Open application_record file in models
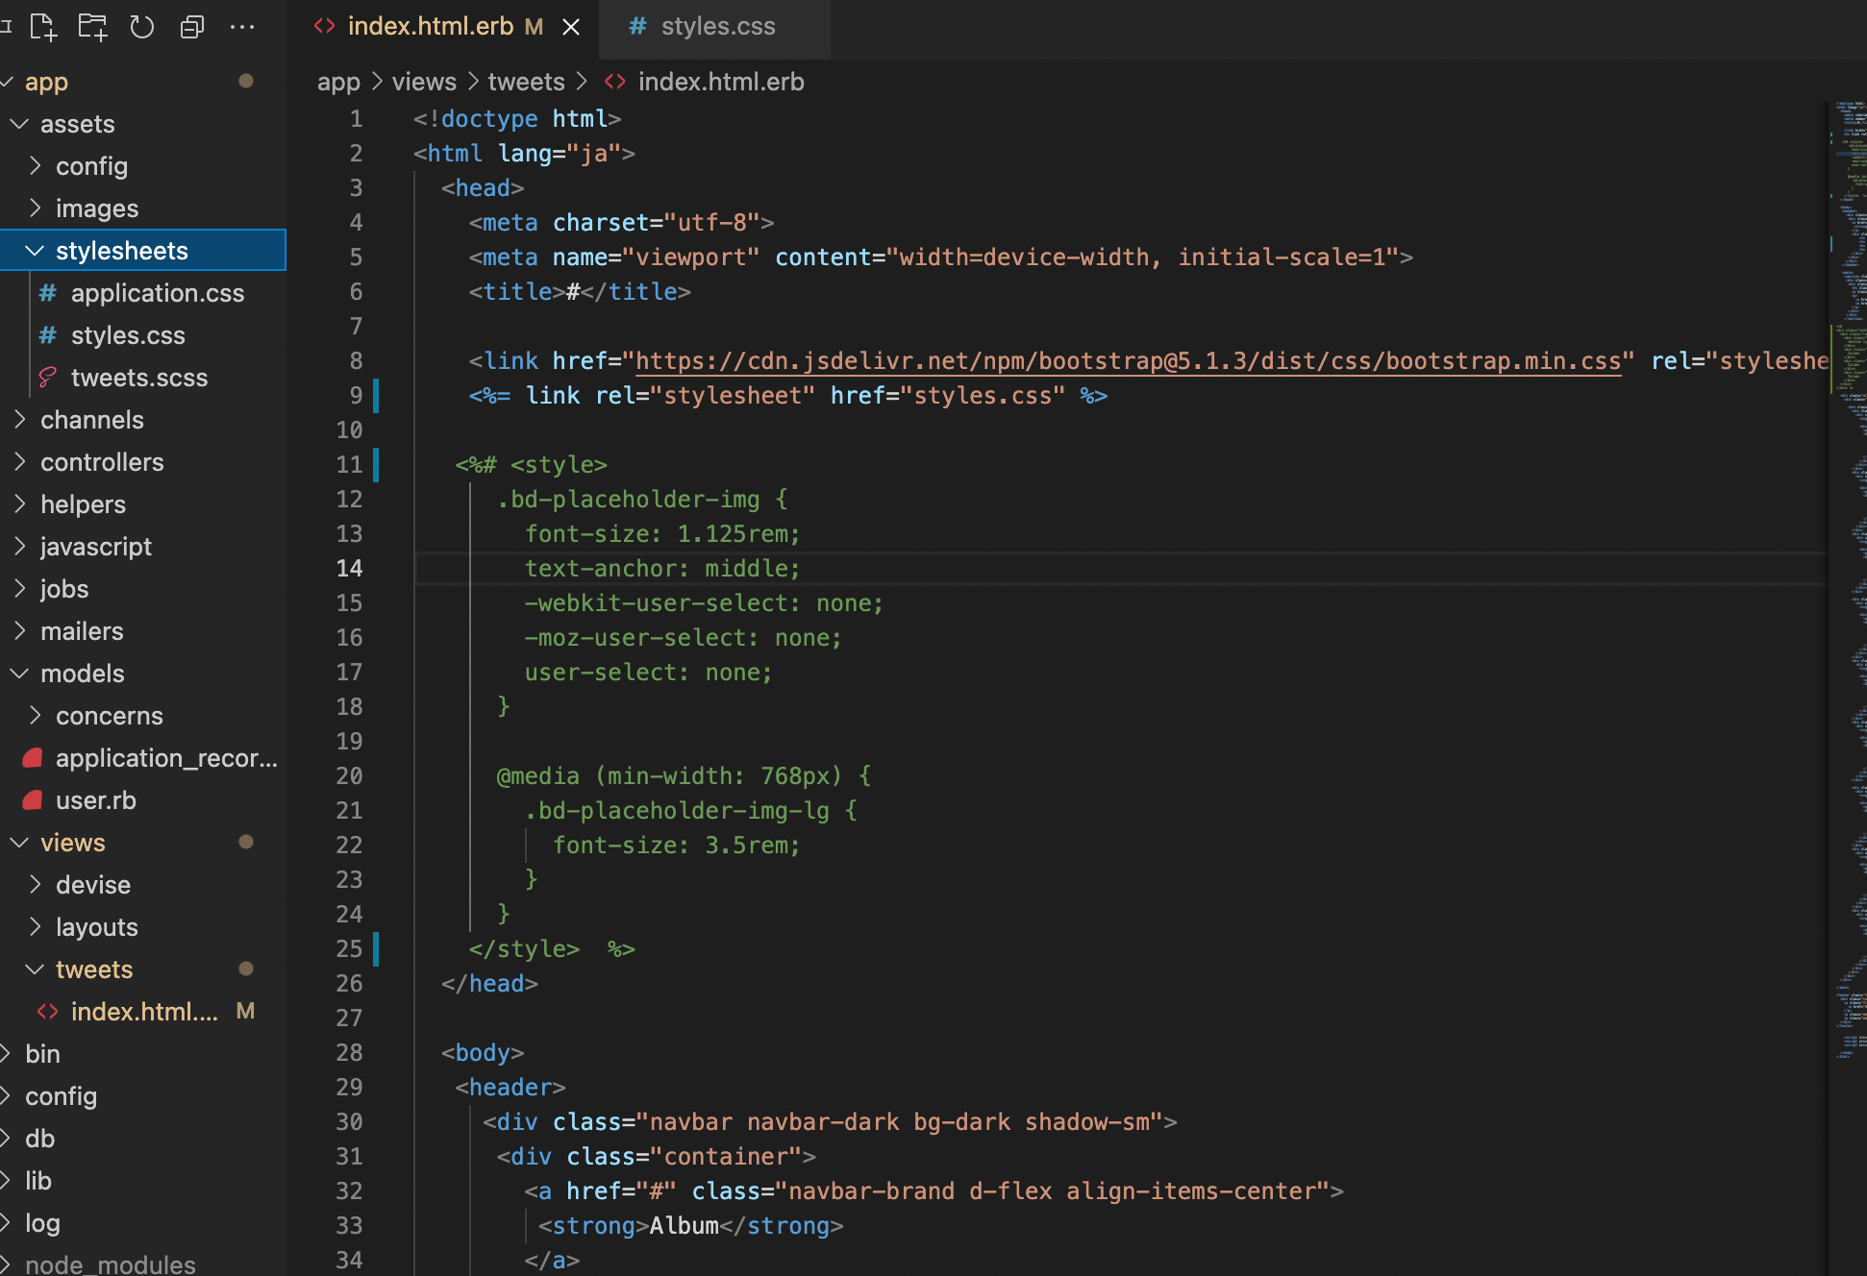 (143, 758)
